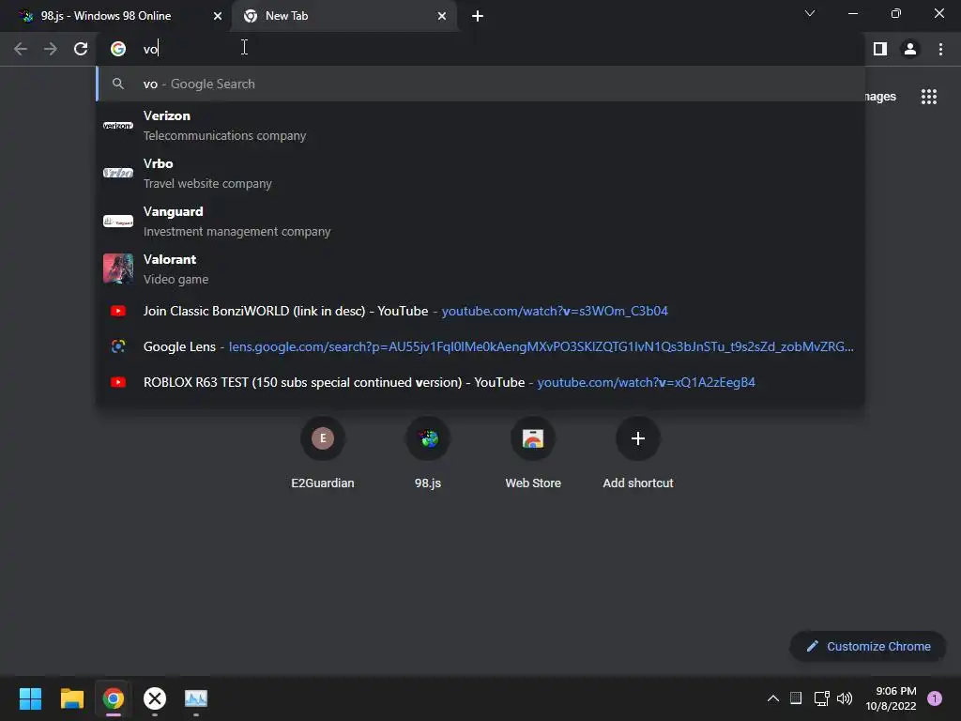Show hidden system tray icons
This screenshot has width=961, height=721.
[x=773, y=698]
